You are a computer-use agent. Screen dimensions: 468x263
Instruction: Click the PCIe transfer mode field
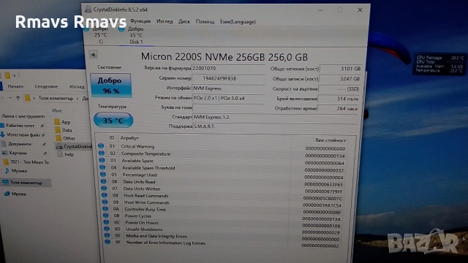228,98
